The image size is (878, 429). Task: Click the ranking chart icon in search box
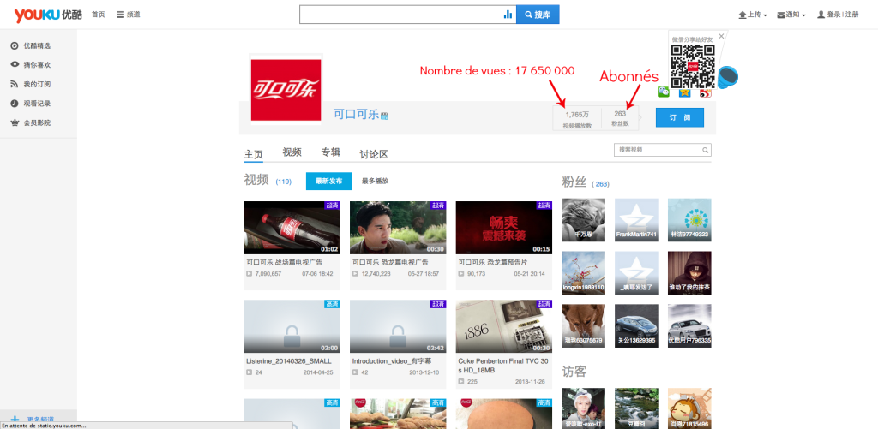coord(508,15)
